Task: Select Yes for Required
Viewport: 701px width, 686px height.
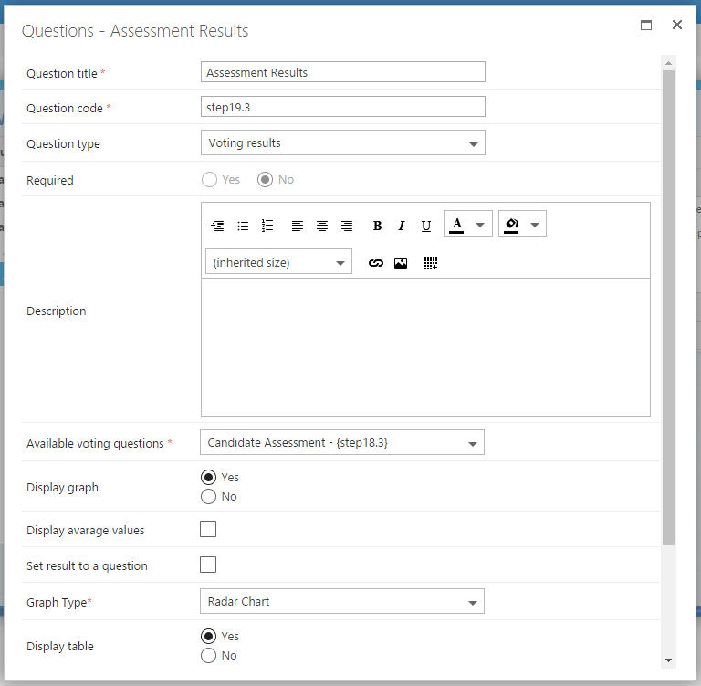Action: 209,180
